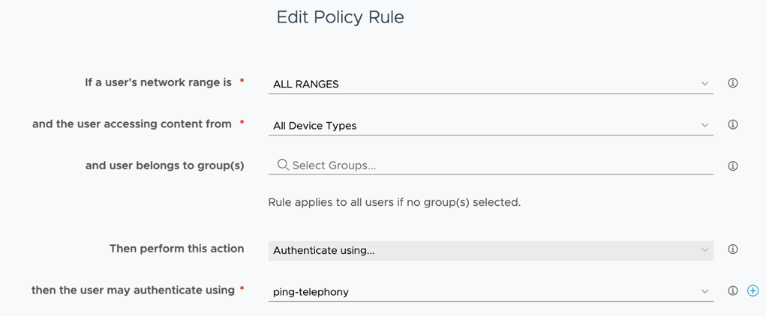Click the magnifier icon in Select Groups
The height and width of the screenshot is (316, 766).
coord(283,165)
